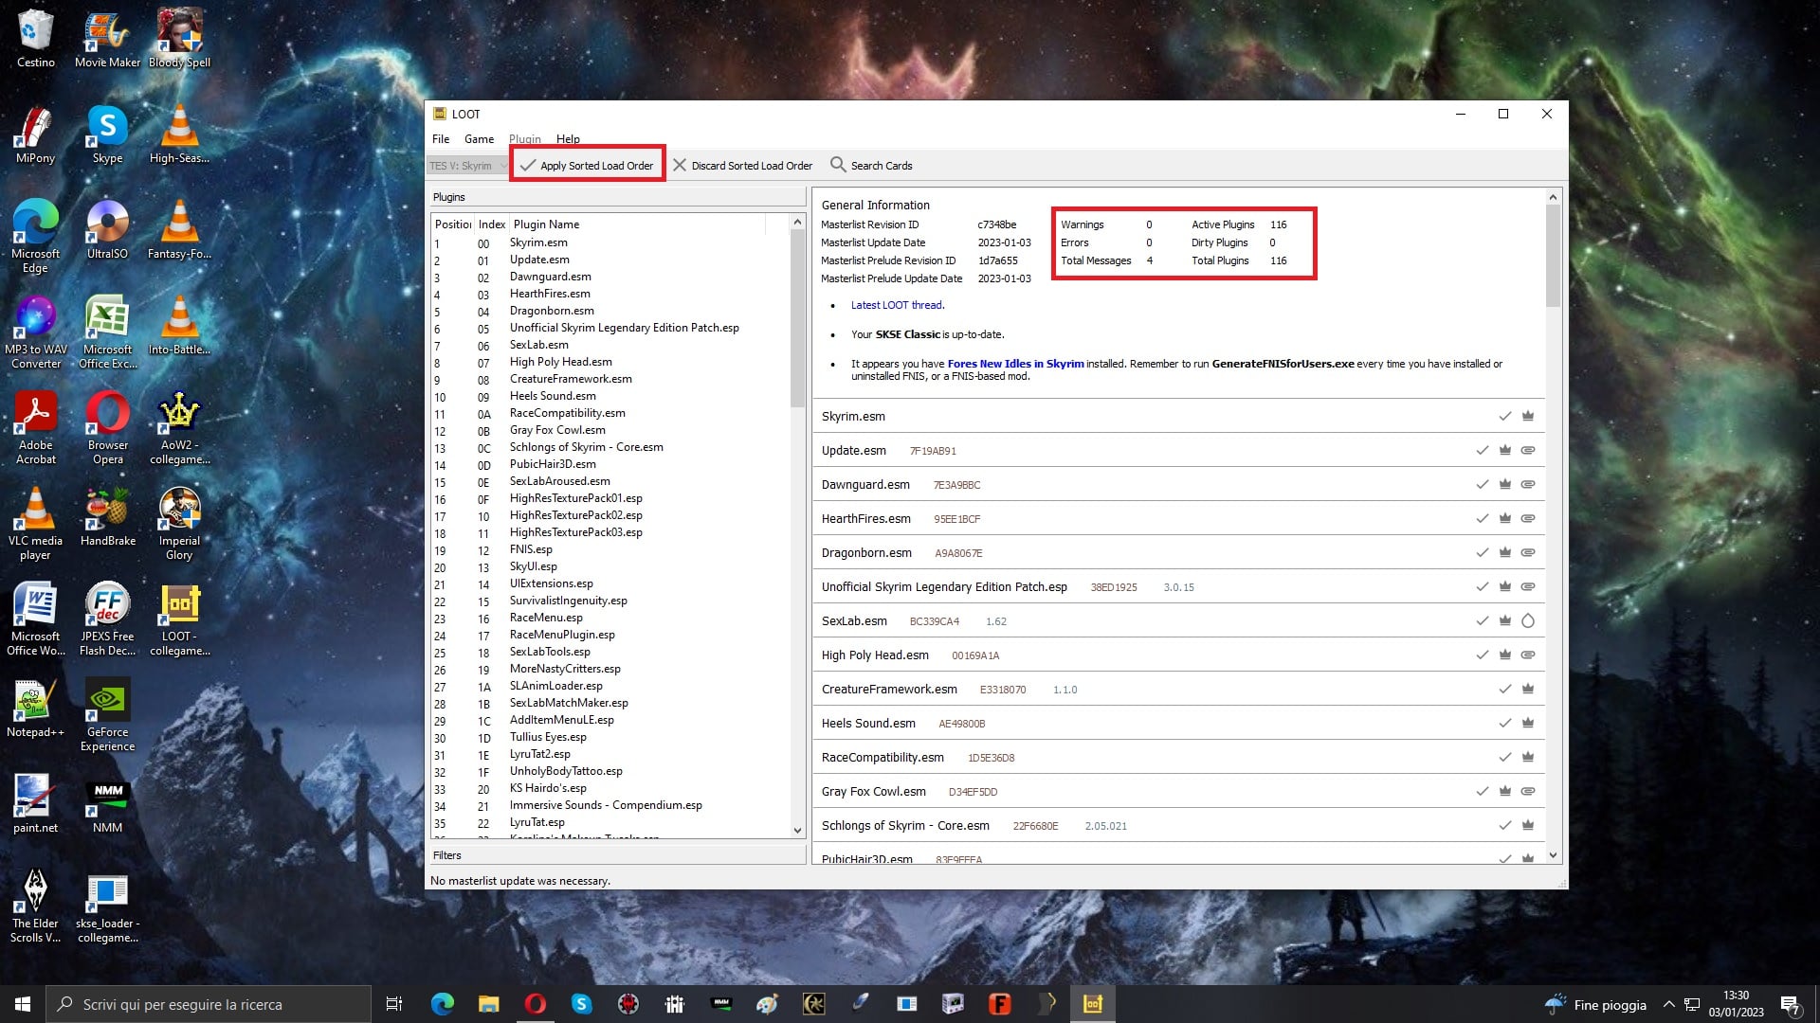Click the archive icon on Unofficial Skyrim Legendary Patch card
The width and height of the screenshot is (1820, 1023).
1528,586
